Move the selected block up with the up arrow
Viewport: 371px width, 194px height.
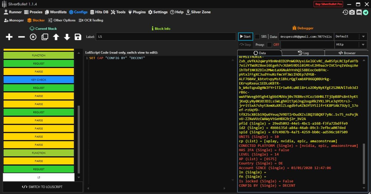pos(56,37)
